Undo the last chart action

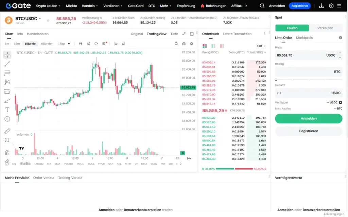[x=116, y=44]
